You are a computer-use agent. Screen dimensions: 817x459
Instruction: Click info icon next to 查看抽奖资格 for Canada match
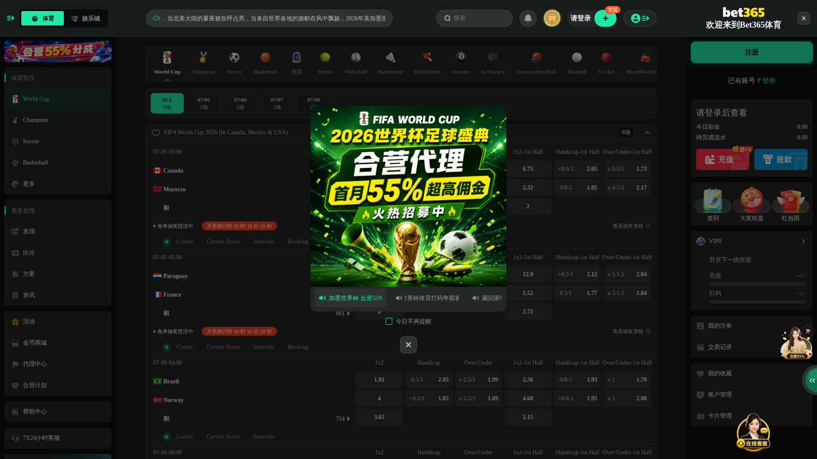click(x=648, y=226)
